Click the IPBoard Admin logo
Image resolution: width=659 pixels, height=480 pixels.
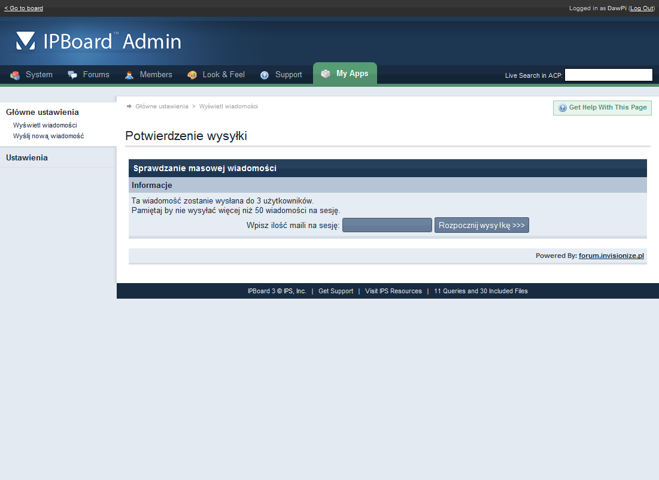[98, 41]
